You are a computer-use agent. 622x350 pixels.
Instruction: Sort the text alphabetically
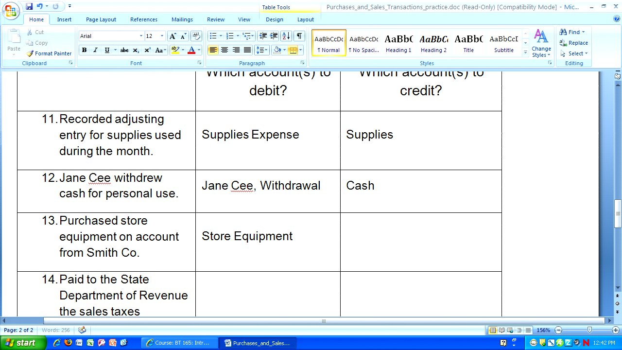coord(286,36)
